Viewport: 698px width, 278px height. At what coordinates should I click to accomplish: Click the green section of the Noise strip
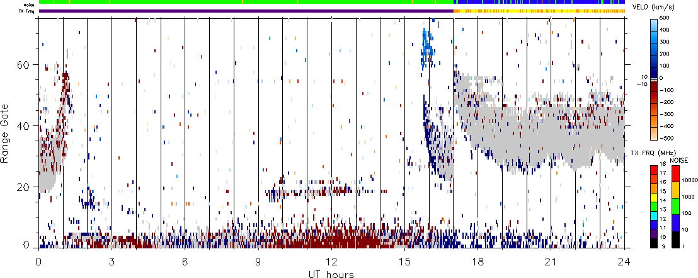[x=246, y=2]
